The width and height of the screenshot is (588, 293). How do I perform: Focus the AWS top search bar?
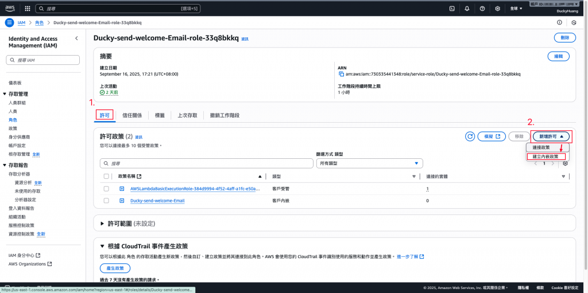coord(118,8)
